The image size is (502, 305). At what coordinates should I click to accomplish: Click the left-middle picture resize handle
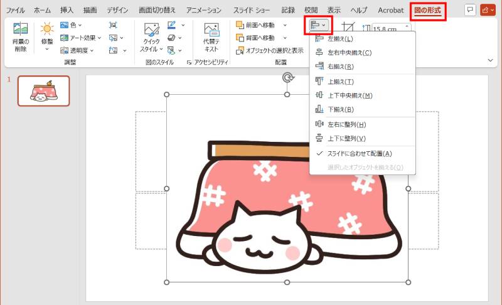point(166,188)
